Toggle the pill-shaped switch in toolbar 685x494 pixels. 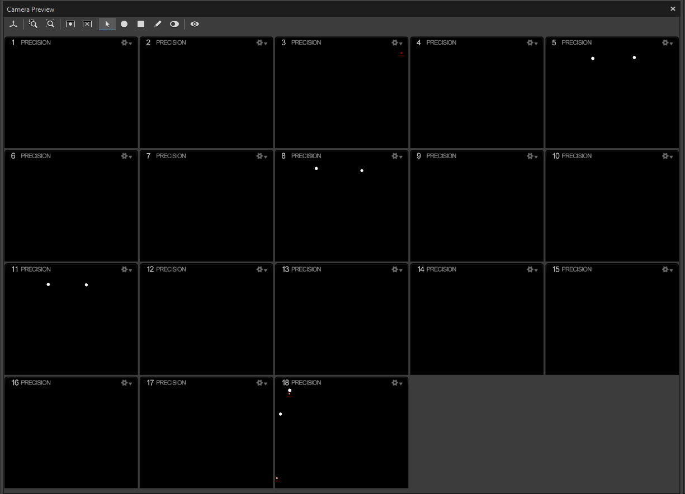click(174, 24)
